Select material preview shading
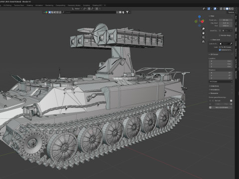Screen dimensions: 239x179 pyautogui.click(x=230, y=8)
